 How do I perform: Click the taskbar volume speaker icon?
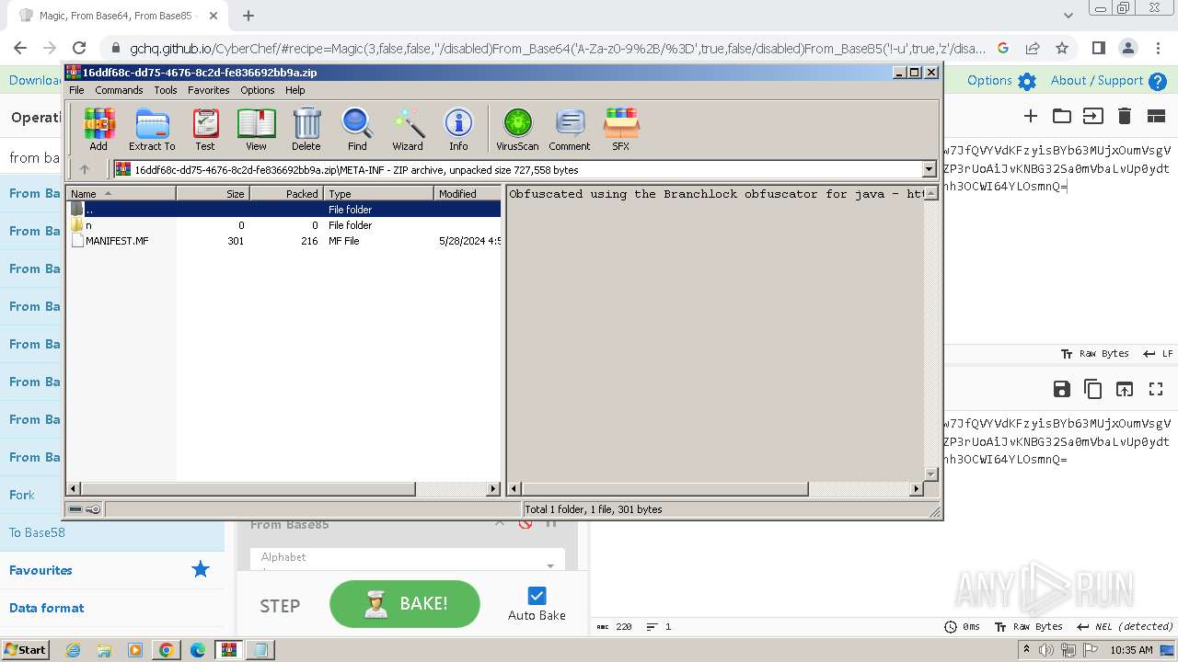pos(1046,650)
